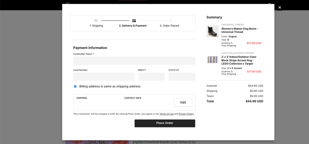
Task: Click the shipping truck step icon
Action: coord(96,20)
